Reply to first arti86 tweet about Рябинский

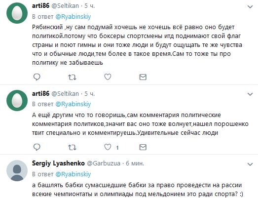coord(37,77)
